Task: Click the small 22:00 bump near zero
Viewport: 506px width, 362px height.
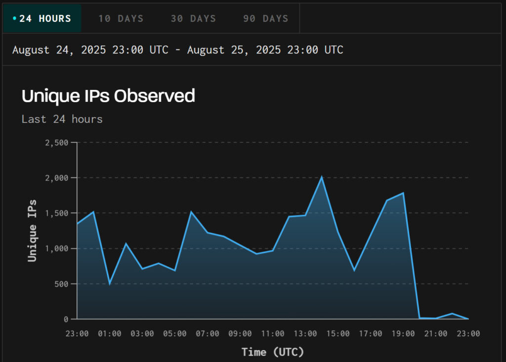Action: (x=452, y=314)
